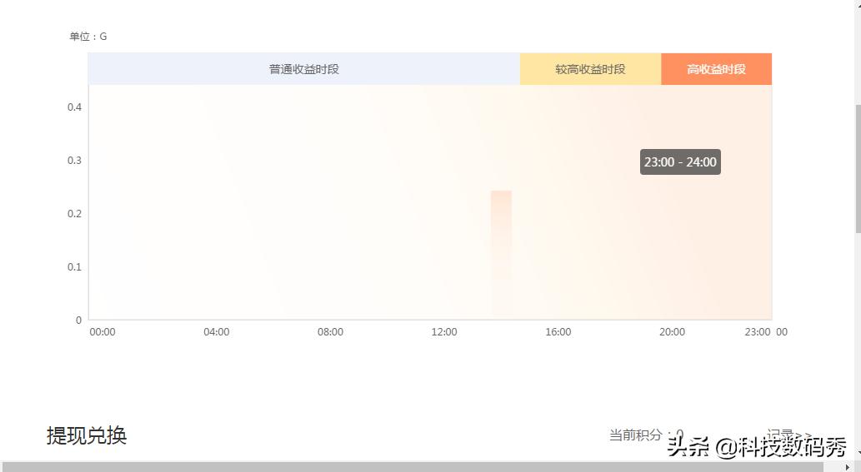
Task: Click the 12:00 axis label
Action: (444, 331)
